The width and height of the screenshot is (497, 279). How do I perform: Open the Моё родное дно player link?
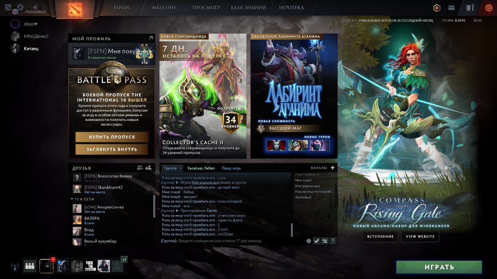pyautogui.click(x=206, y=183)
